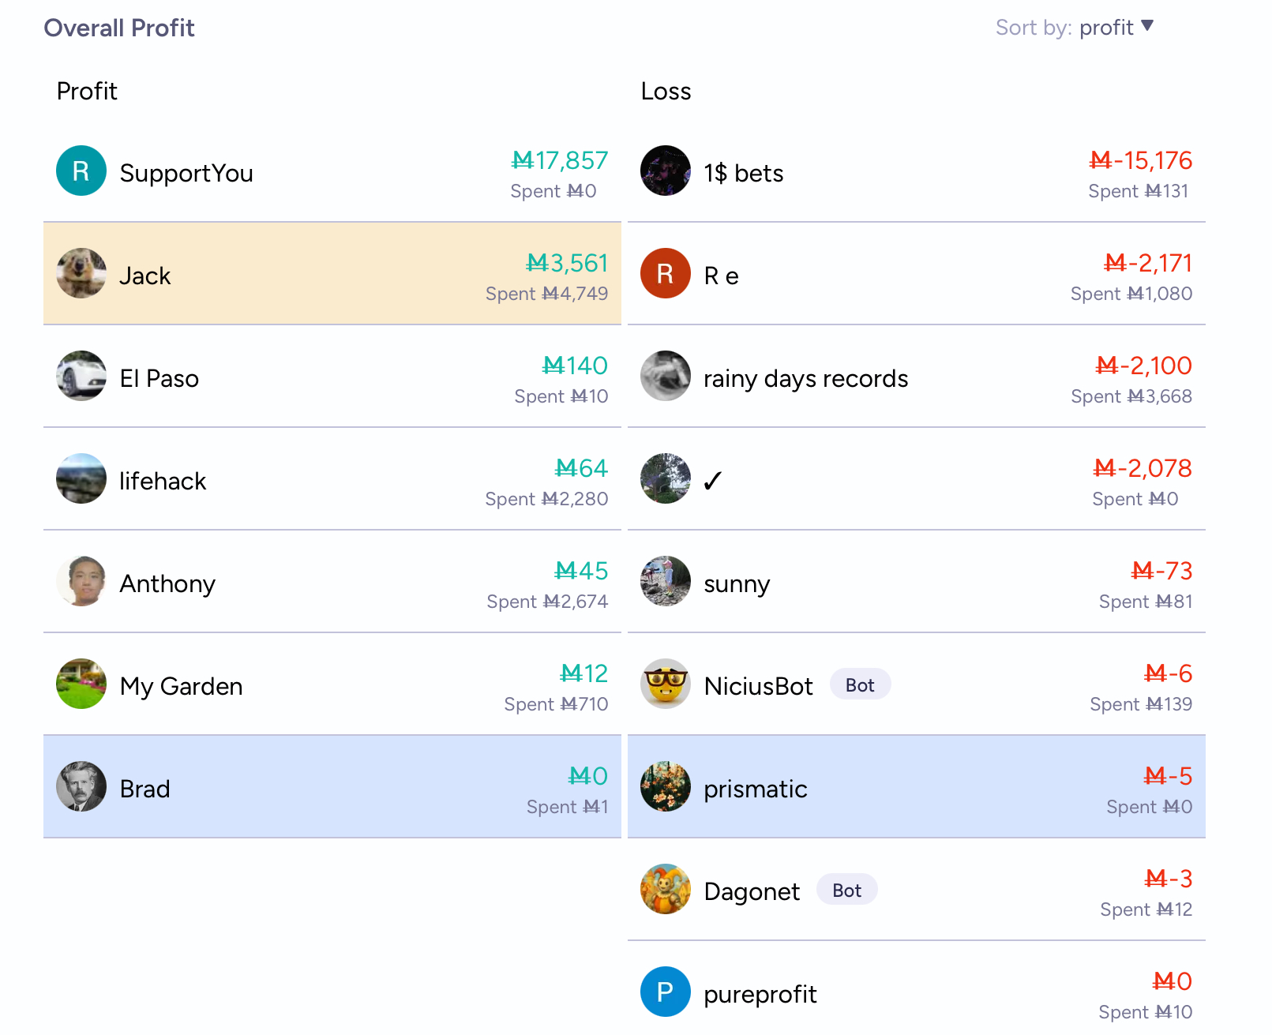Click prismatic's floral avatar

point(666,786)
